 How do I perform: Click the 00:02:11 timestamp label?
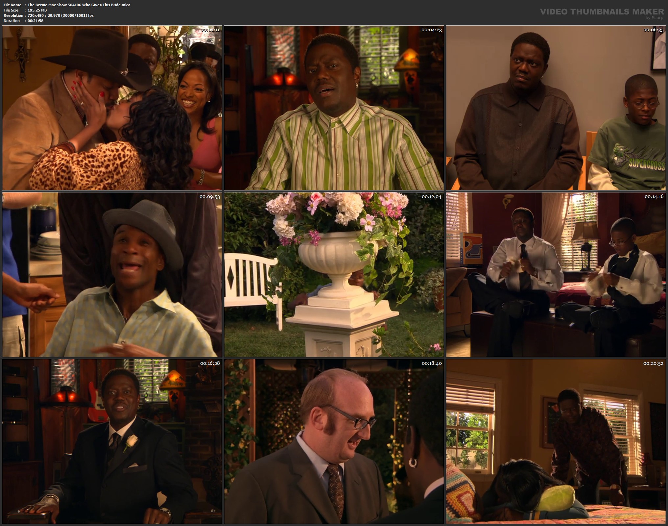(210, 30)
